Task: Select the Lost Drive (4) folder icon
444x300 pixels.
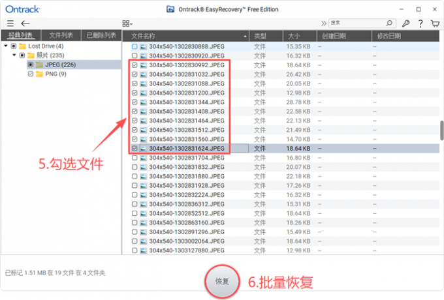Action: click(23, 46)
